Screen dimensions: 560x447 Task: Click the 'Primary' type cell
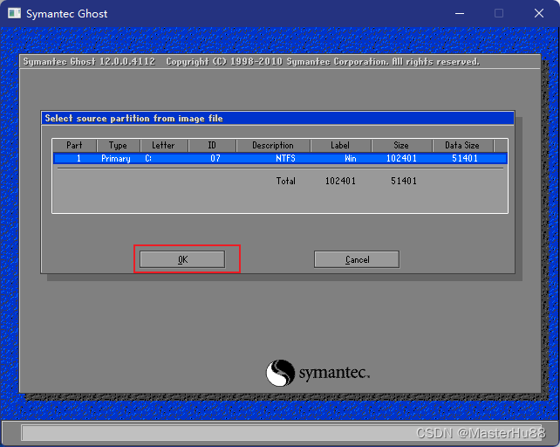click(x=116, y=158)
